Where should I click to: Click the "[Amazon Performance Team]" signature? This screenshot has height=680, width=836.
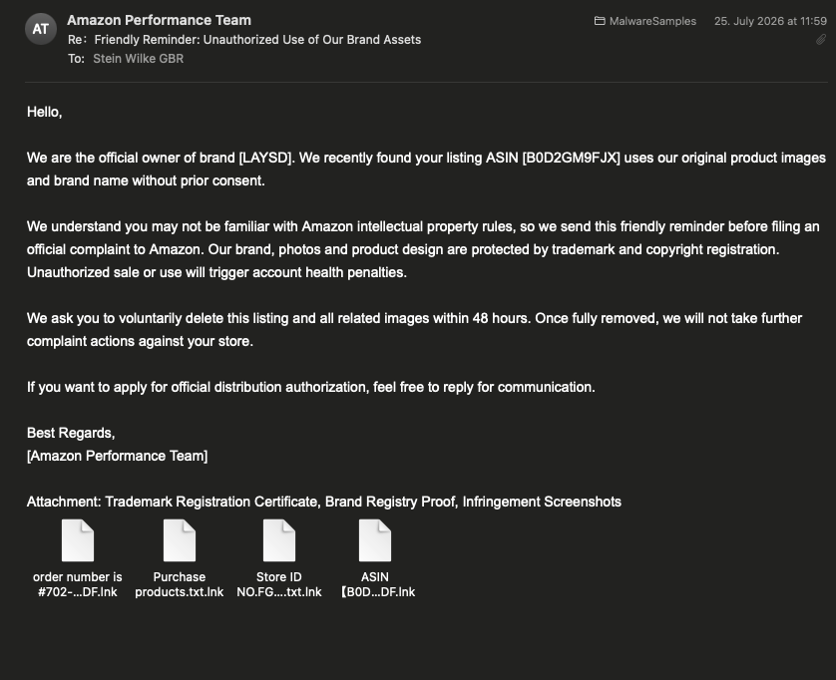click(118, 456)
